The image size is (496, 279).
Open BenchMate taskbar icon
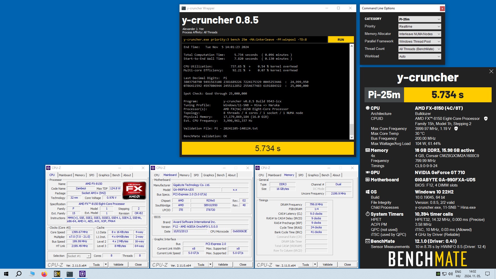tap(57, 274)
